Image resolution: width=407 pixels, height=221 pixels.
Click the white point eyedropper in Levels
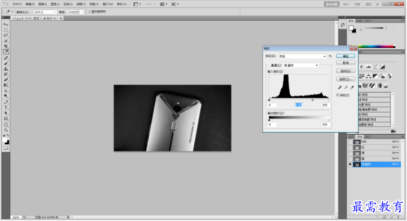pyautogui.click(x=352, y=87)
